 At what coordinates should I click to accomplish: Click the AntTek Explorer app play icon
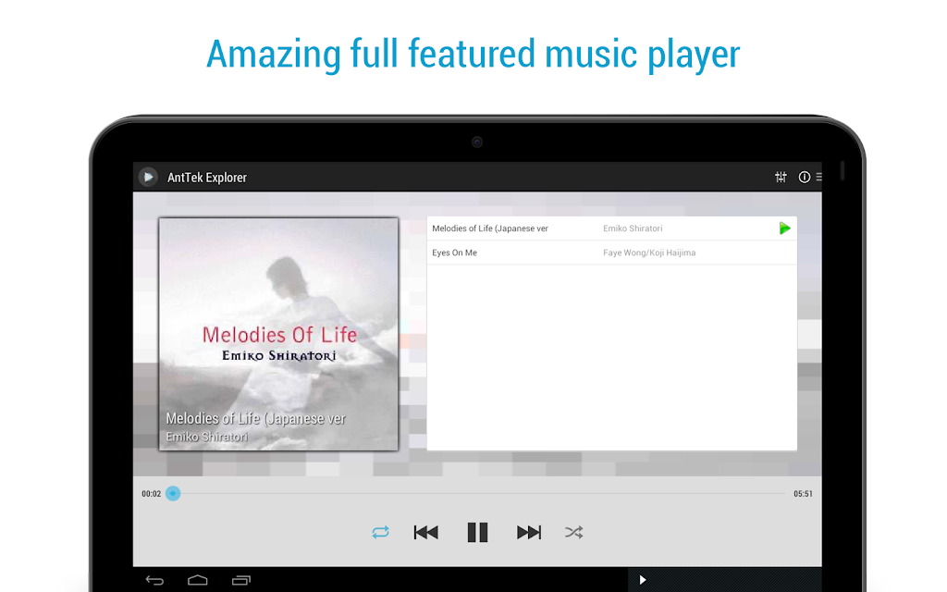[148, 177]
